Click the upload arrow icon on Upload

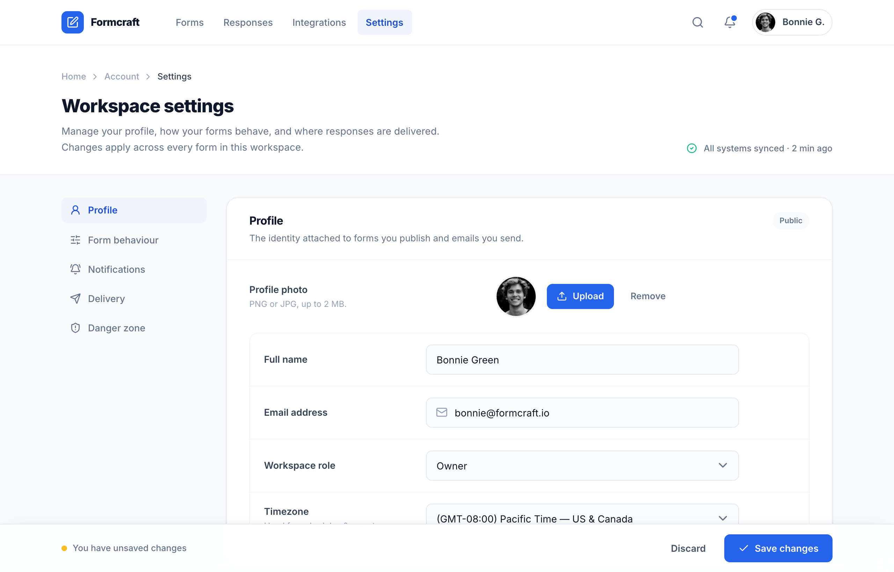562,296
